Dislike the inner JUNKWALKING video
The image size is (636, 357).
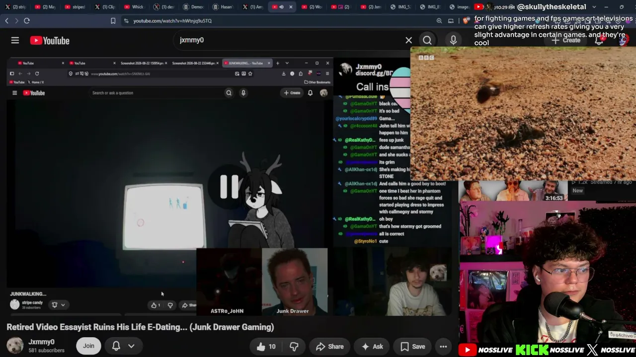click(170, 305)
